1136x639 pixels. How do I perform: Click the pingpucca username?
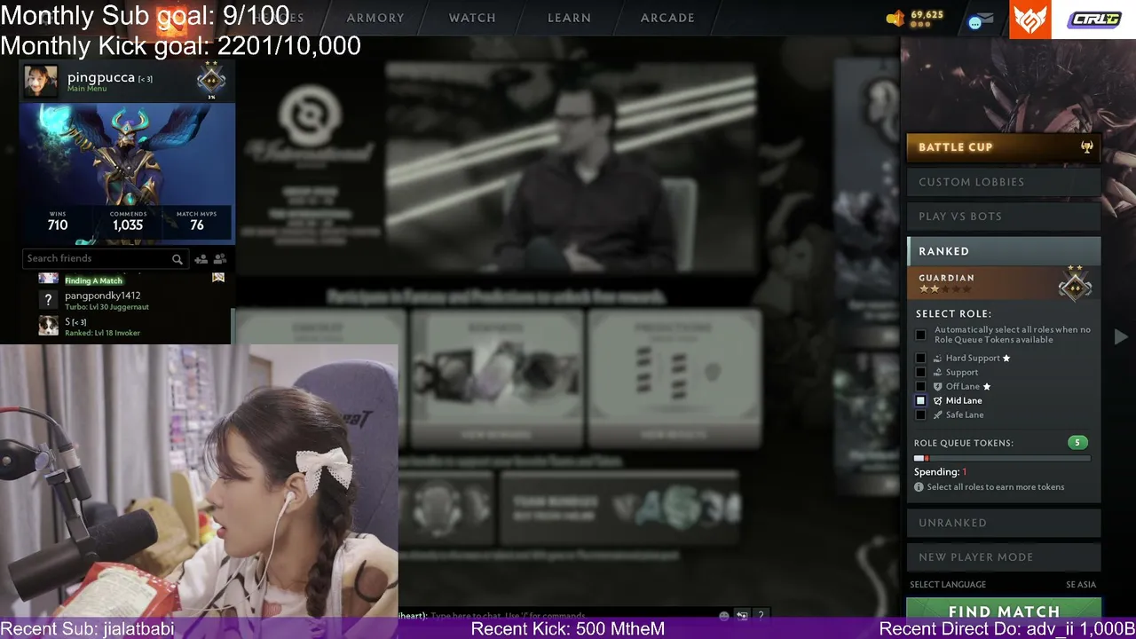[x=100, y=77]
